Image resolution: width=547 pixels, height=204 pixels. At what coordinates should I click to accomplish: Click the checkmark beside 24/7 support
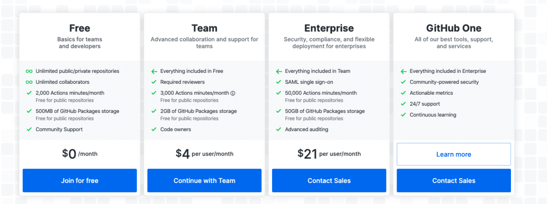tap(403, 104)
